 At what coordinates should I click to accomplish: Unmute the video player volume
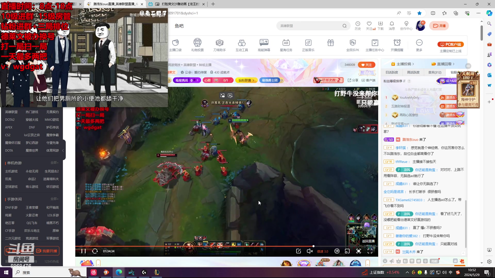click(x=310, y=251)
